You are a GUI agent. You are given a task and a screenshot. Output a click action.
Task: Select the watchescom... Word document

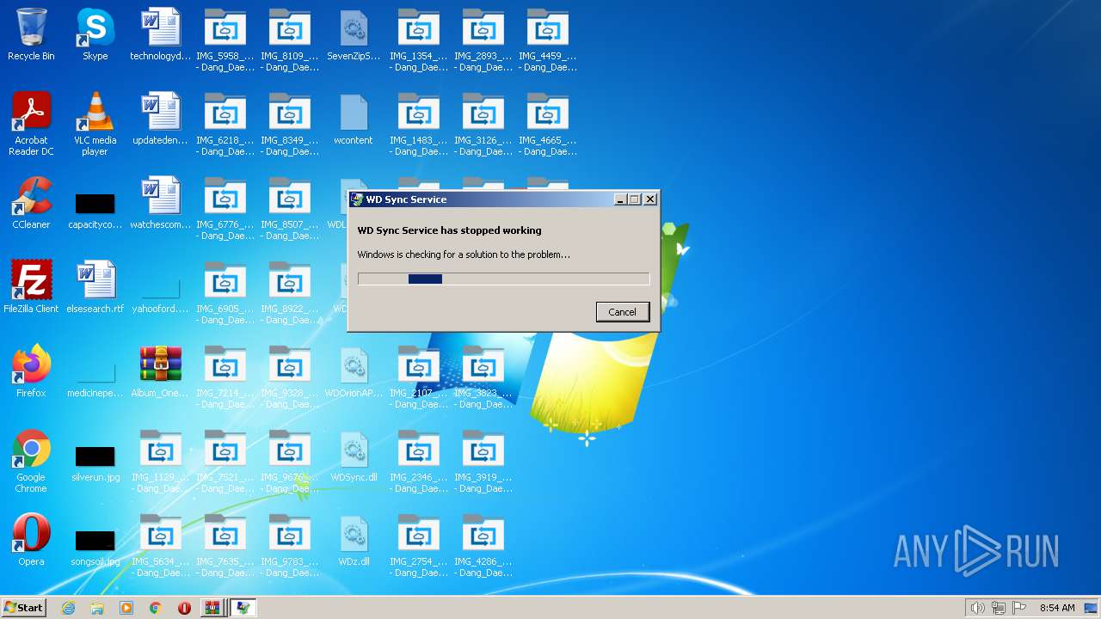(x=160, y=203)
